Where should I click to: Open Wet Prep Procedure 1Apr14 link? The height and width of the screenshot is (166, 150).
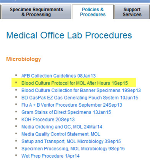(50, 156)
